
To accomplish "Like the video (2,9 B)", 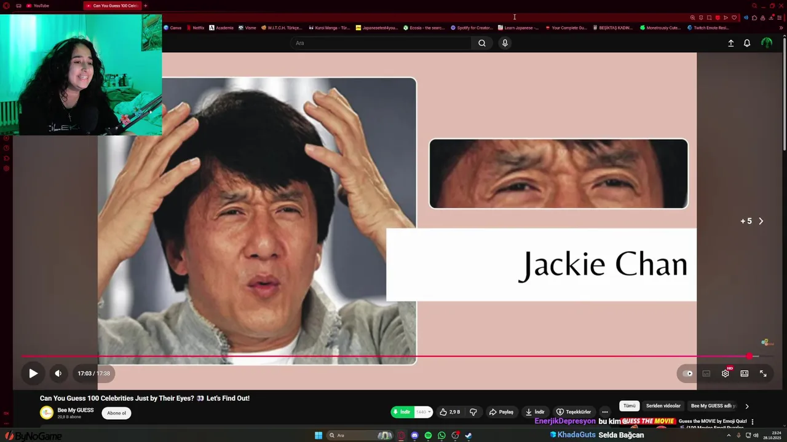I will (450, 412).
